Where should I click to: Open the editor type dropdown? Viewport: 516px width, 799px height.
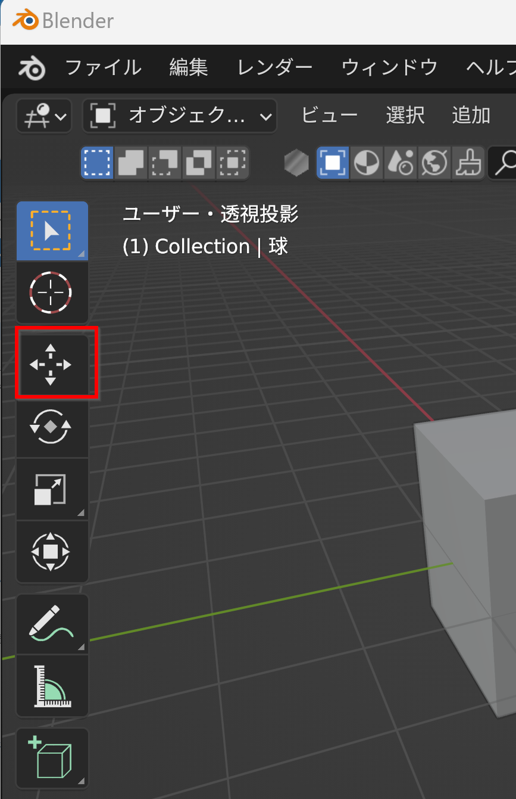point(44,116)
